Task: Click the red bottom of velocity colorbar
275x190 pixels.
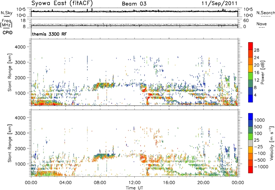Action: tap(251, 170)
